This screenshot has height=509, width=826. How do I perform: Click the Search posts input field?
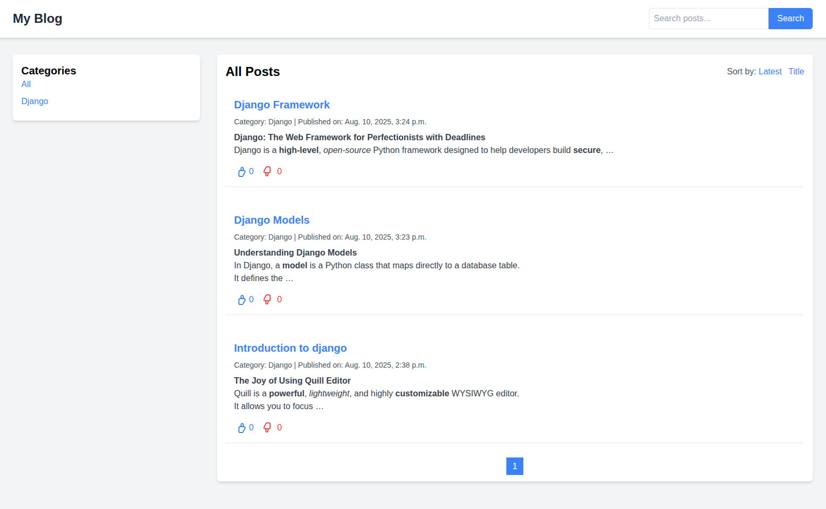[708, 18]
